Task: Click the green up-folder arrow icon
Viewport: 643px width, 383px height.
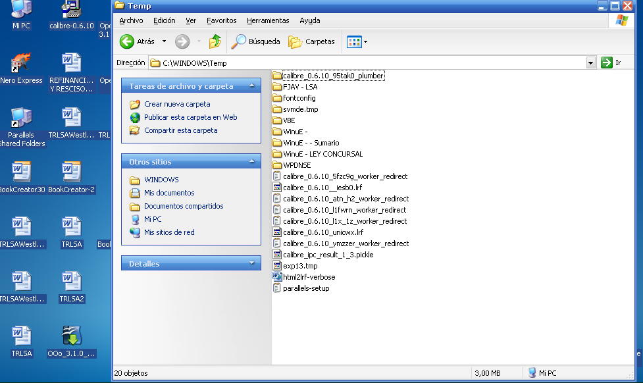Action: point(215,41)
